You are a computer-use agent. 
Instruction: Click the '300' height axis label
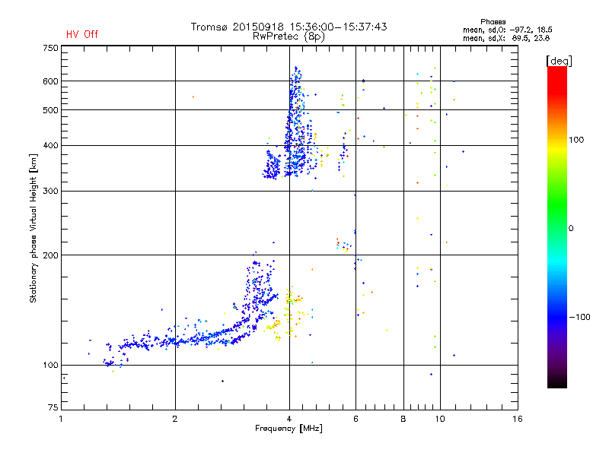(x=50, y=192)
